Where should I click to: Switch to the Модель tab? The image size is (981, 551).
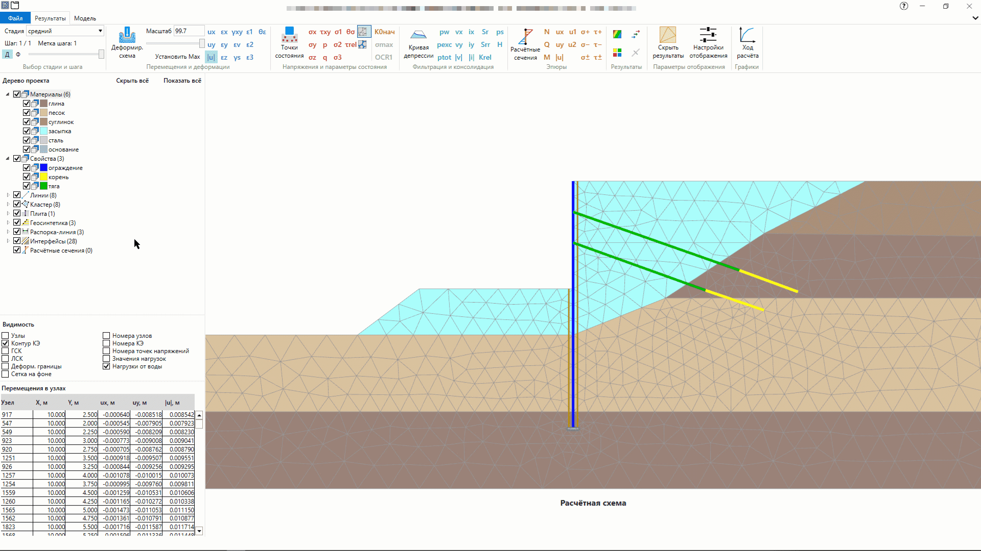click(x=85, y=18)
